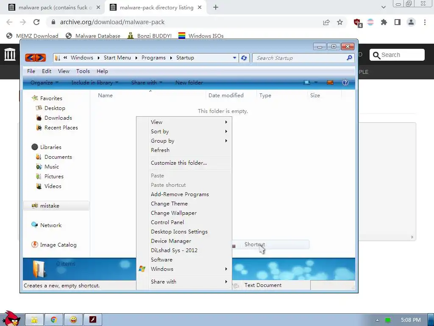Screen dimensions: 434x326
Task: Open Share with toolbar dropdown
Action: pos(146,83)
